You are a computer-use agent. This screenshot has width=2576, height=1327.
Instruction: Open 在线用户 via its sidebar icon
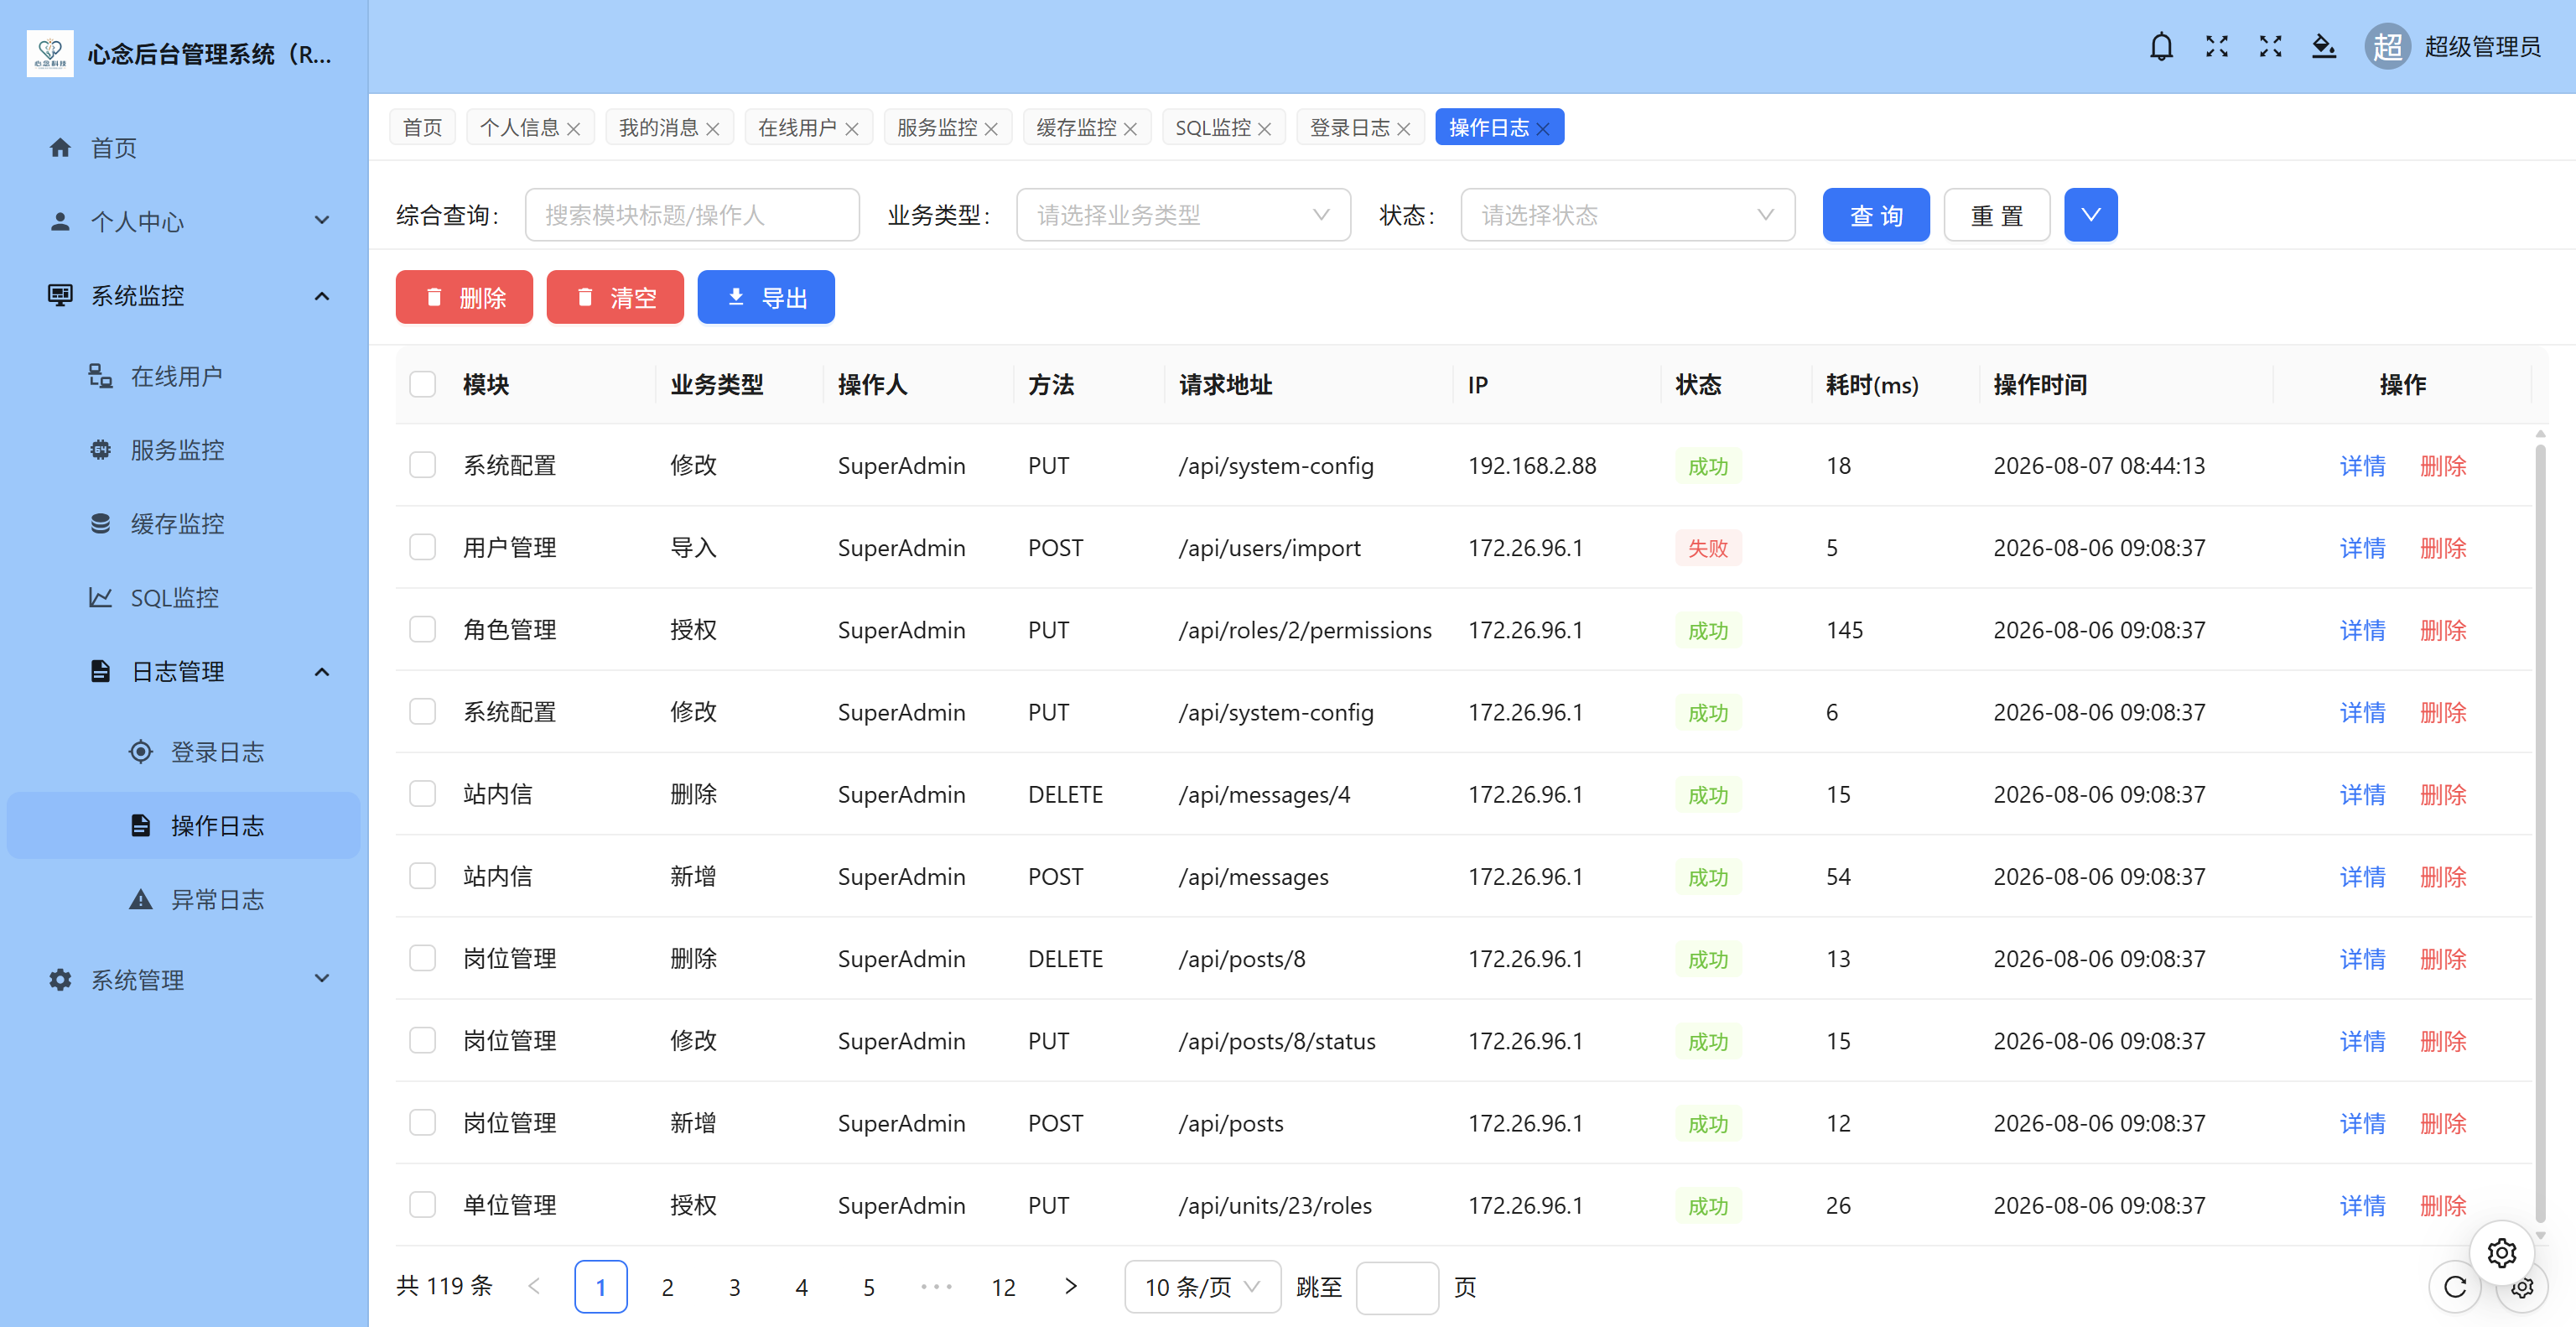[100, 376]
